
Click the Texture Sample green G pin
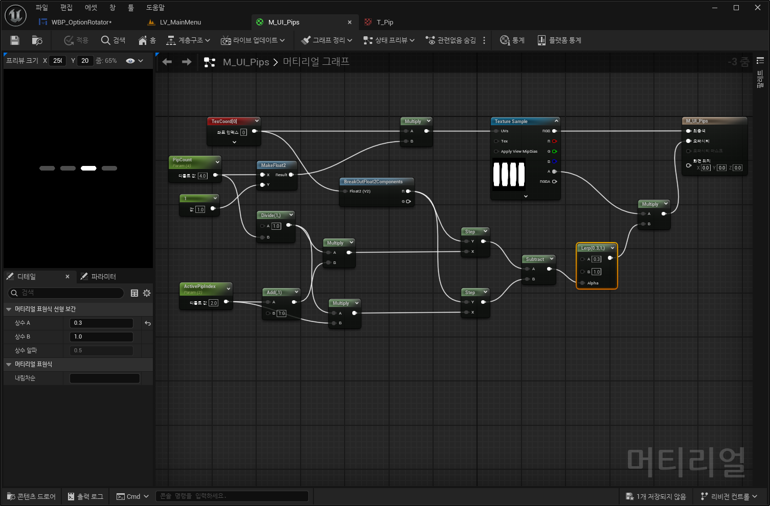pos(554,151)
